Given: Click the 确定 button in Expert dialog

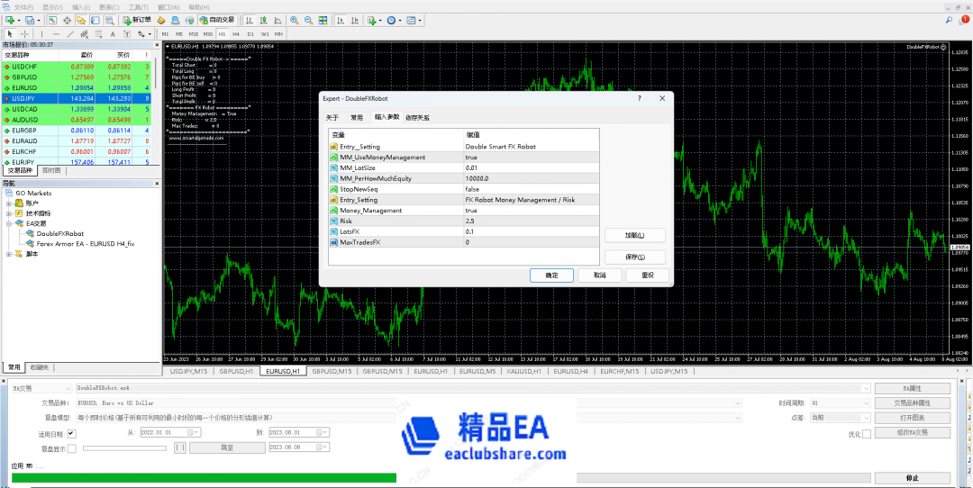Looking at the screenshot, I should pos(551,276).
